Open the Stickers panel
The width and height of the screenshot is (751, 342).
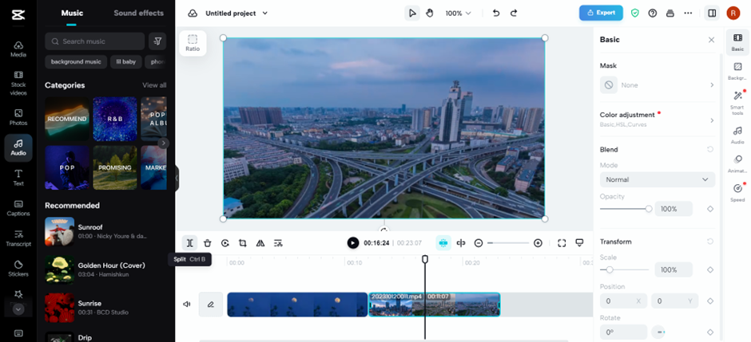[x=18, y=269]
